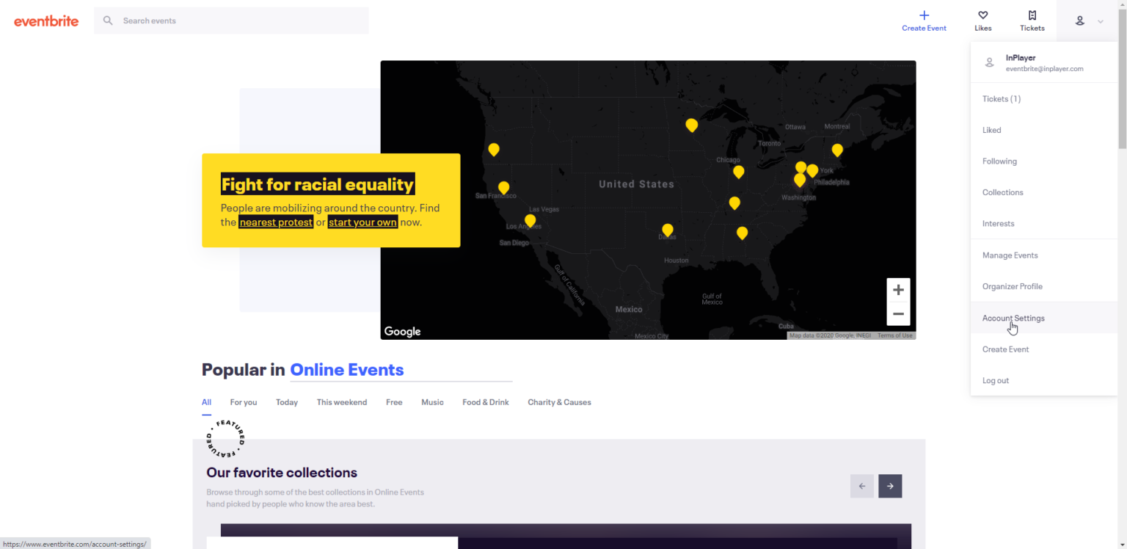Expand the account menu chevron arrow
The height and width of the screenshot is (549, 1127).
click(x=1099, y=21)
